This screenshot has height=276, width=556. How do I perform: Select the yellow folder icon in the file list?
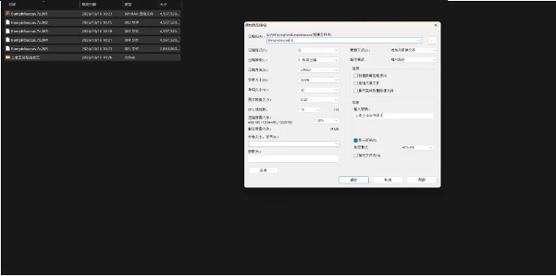point(8,57)
